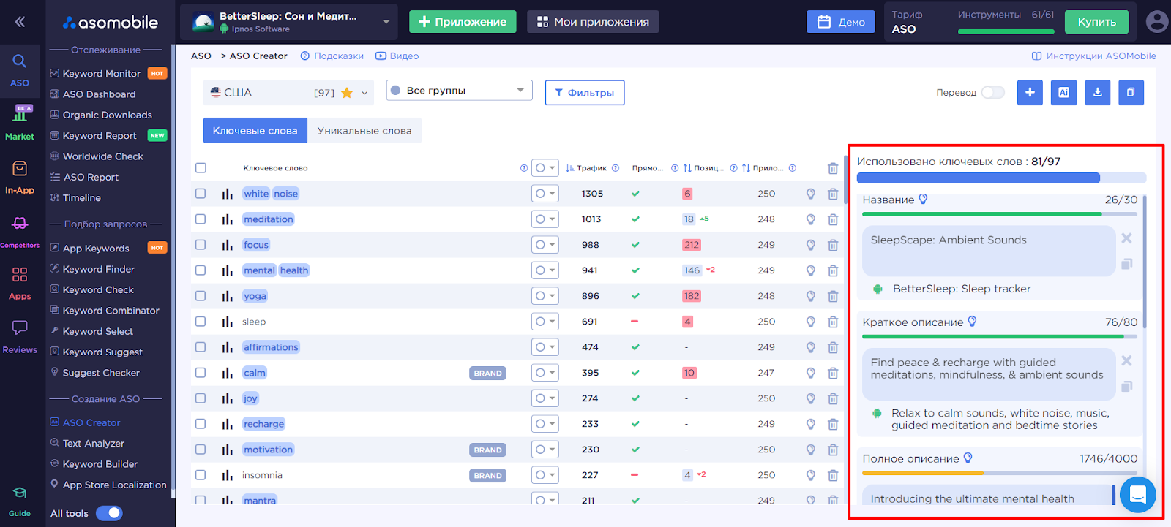
Task: Clear the title field with X icon
Action: point(1126,238)
